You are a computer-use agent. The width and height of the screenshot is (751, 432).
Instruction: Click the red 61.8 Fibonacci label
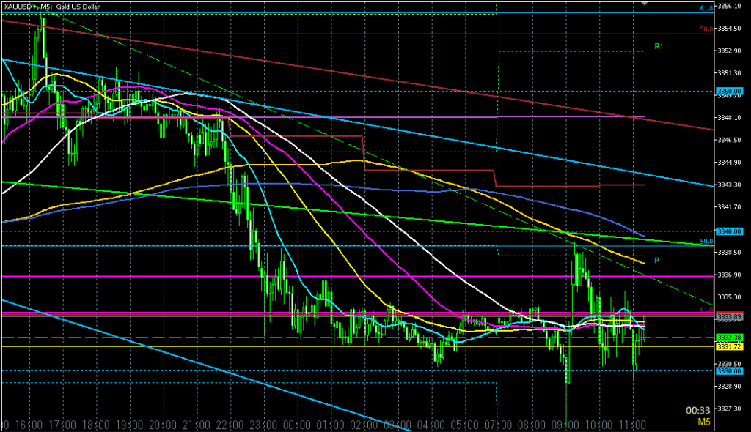tap(706, 310)
